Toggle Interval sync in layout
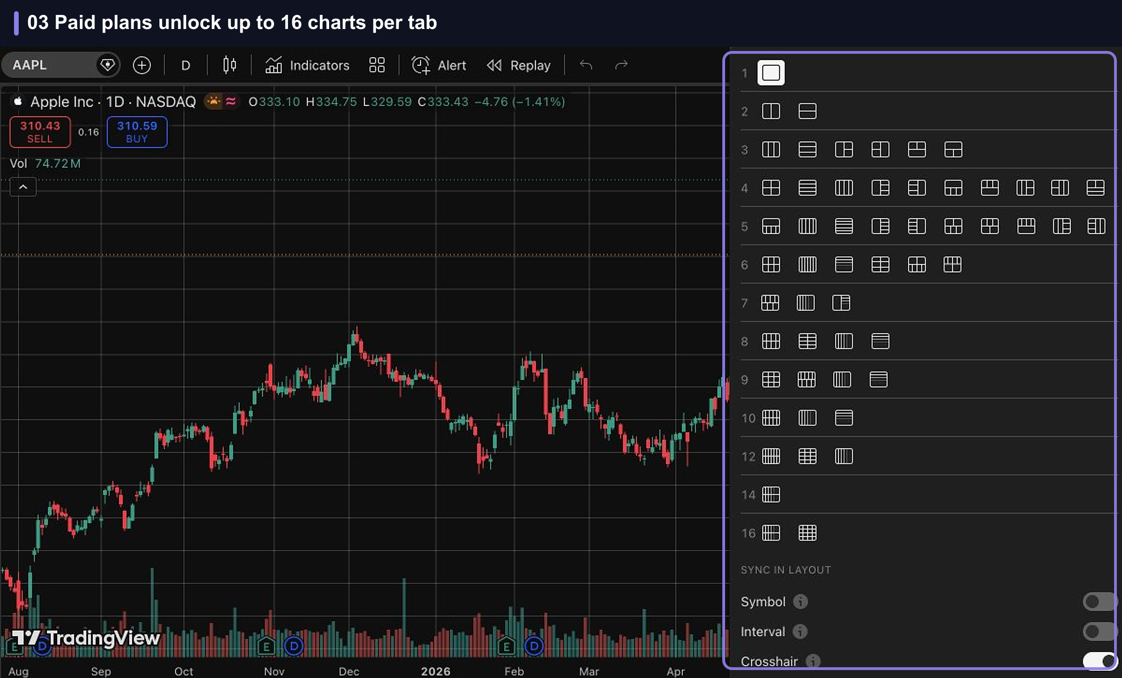The image size is (1122, 678). [1099, 632]
